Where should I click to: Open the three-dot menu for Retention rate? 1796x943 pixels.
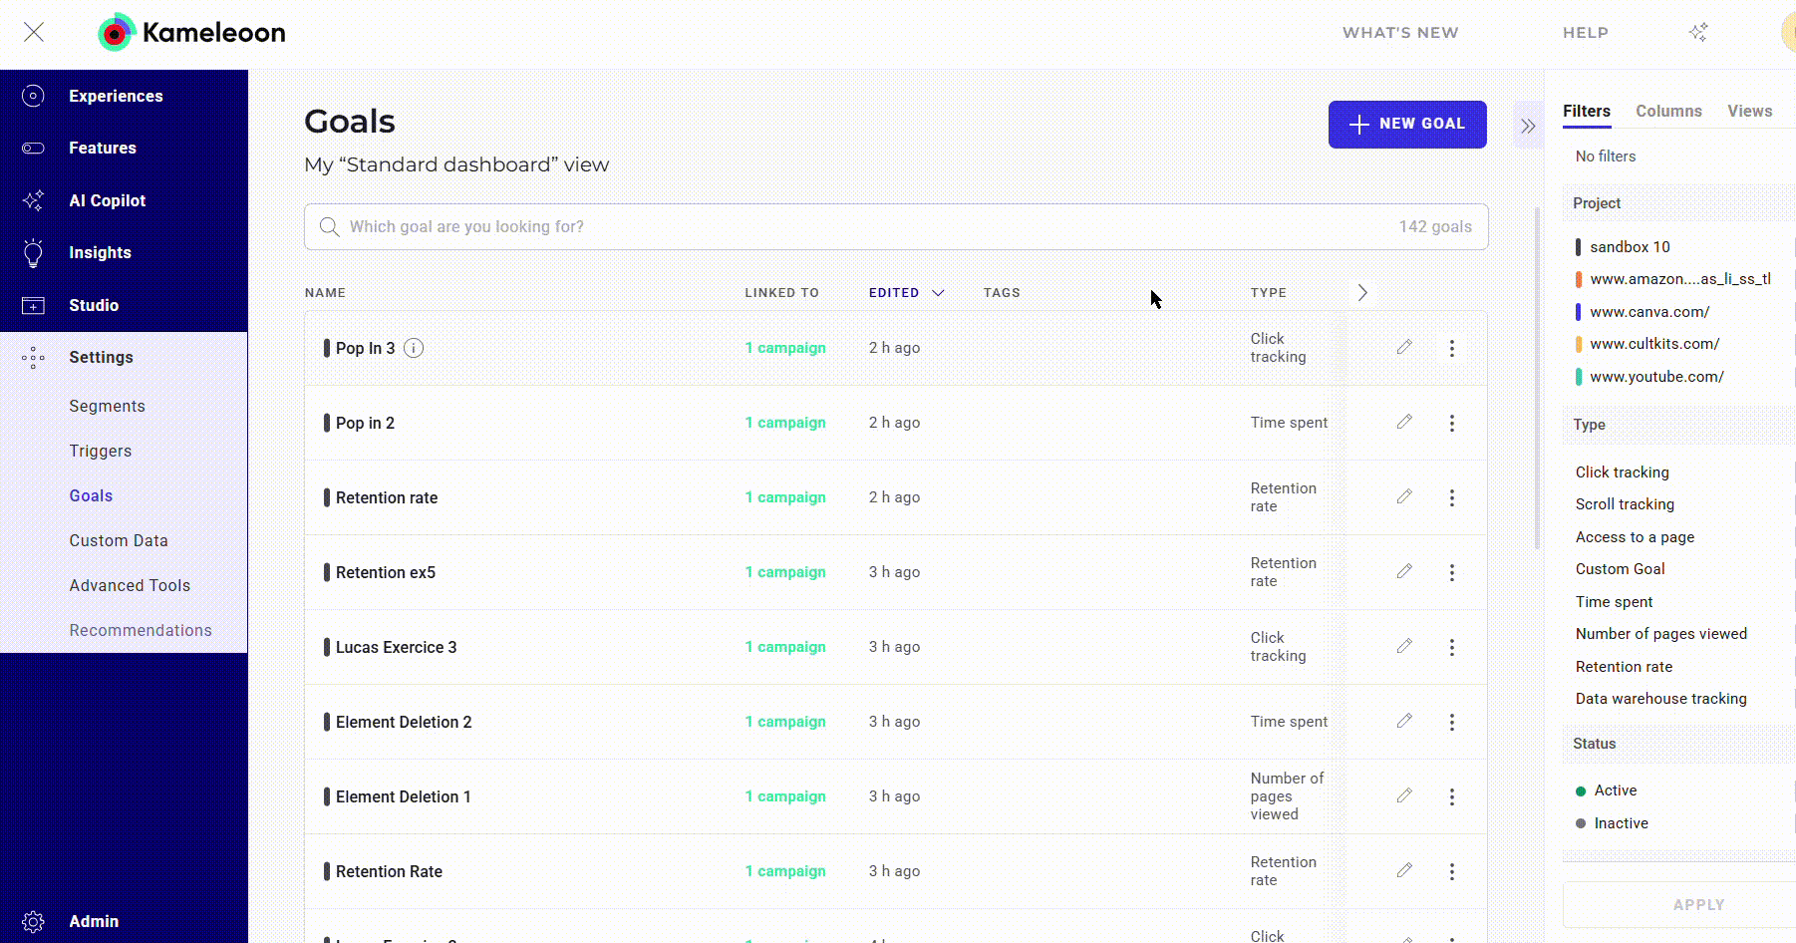pos(1451,497)
